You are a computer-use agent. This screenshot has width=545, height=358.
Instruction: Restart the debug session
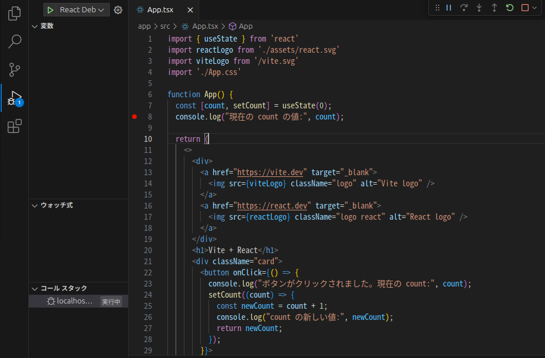pyautogui.click(x=510, y=8)
